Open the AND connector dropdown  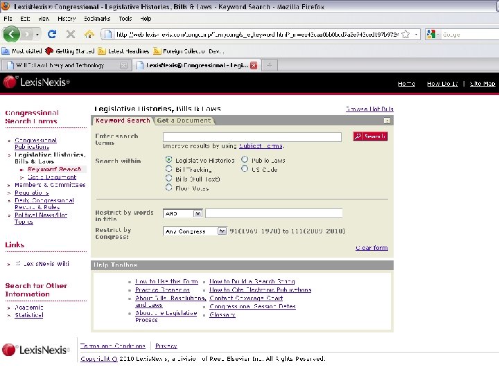[183, 213]
